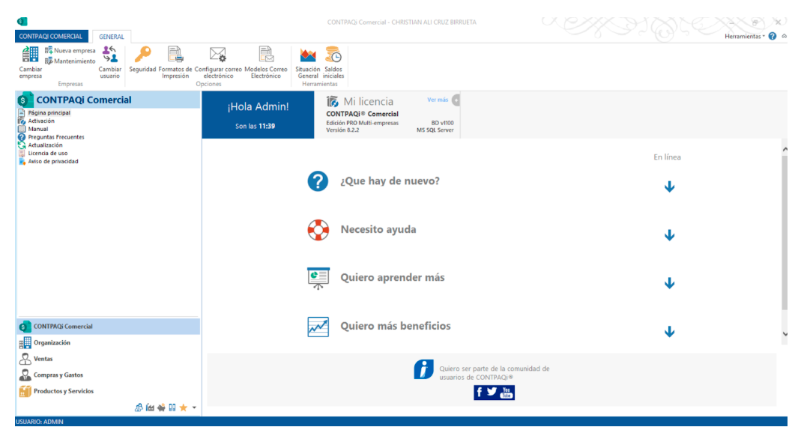This screenshot has width=804, height=433.
Task: Click the Saldos iniciales icon
Action: [333, 55]
